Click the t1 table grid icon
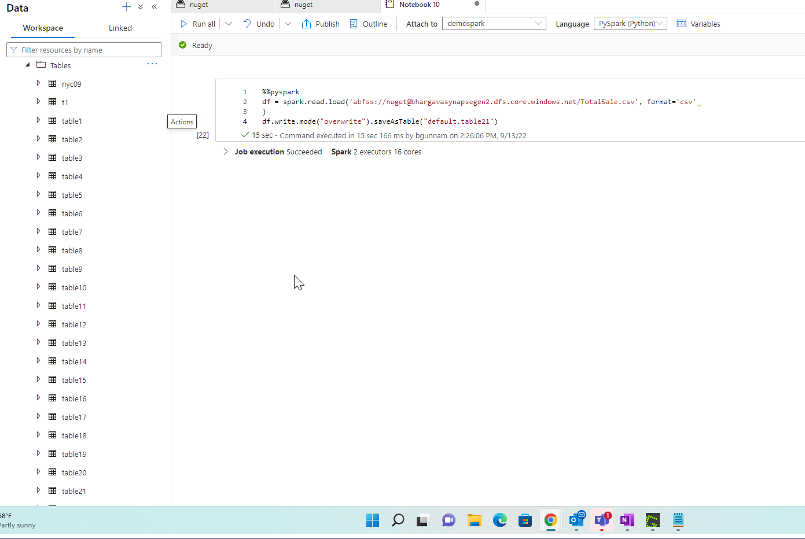805x539 pixels. click(52, 102)
